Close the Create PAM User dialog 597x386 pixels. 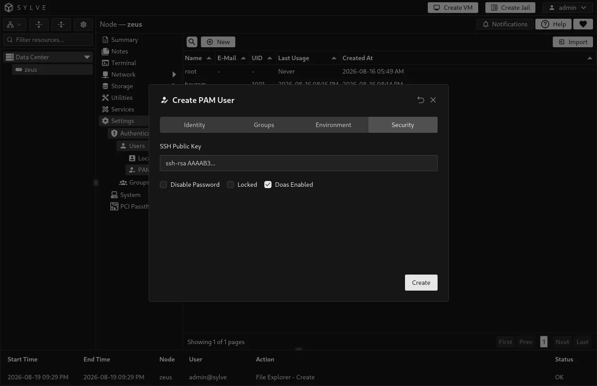[x=433, y=100]
